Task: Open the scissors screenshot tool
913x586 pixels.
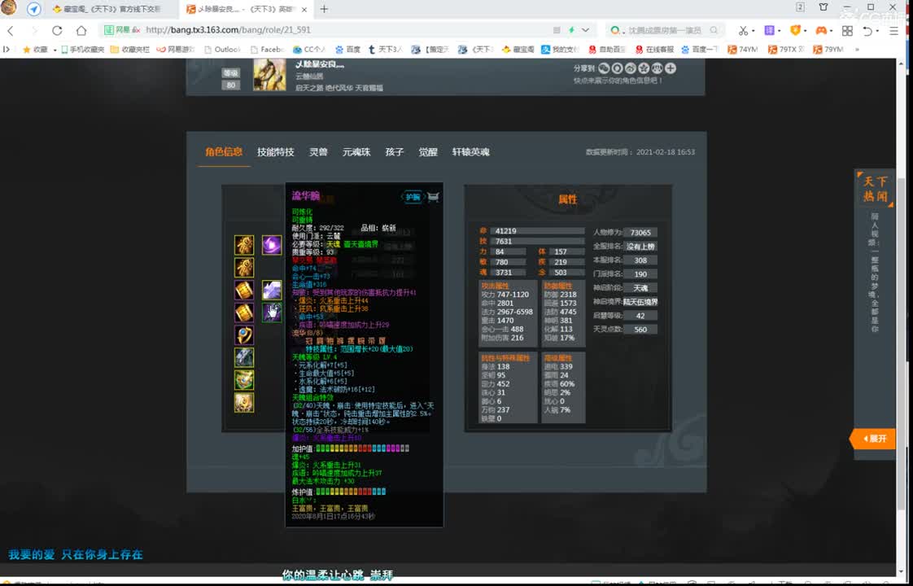Action: pos(742,30)
